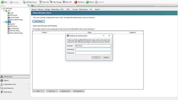Screen dimensions: 178x100
Task: Open the Objects view
Action: pos(15,81)
